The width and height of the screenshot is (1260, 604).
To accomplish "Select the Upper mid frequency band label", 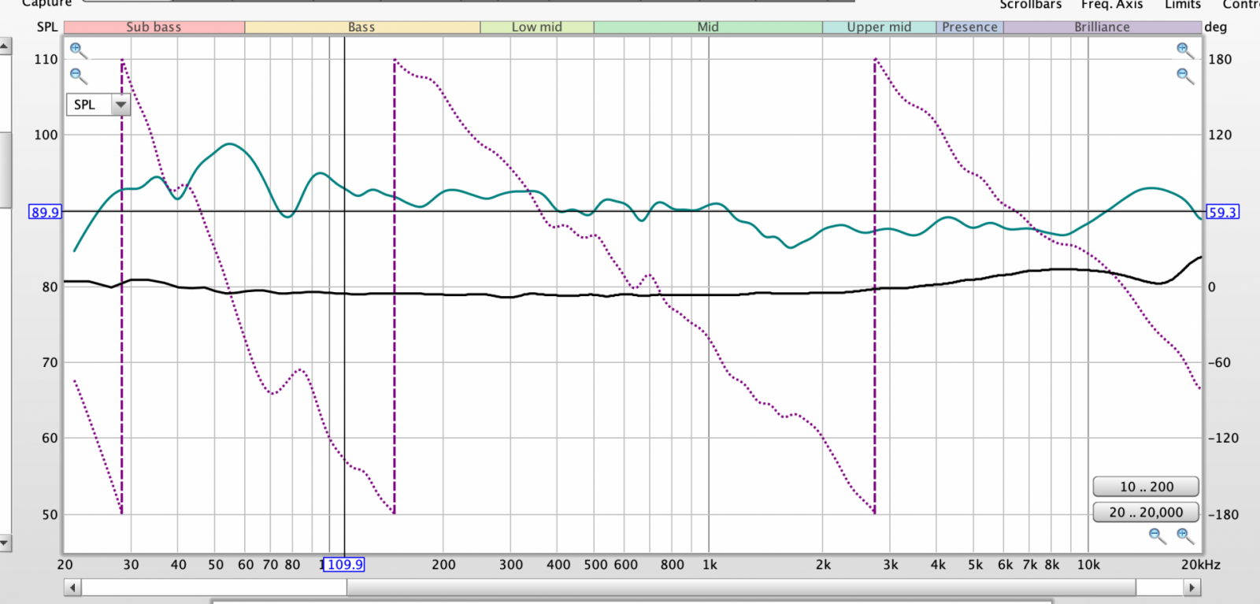I will point(879,27).
